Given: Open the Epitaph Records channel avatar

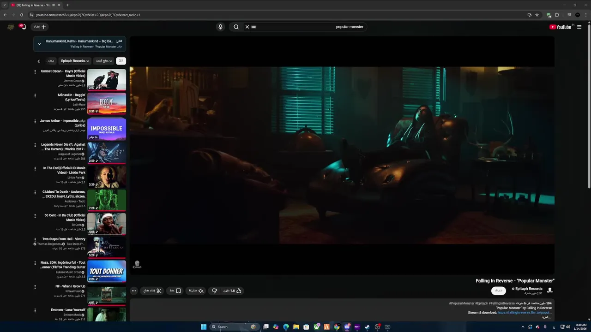Looking at the screenshot, I should coord(549,290).
